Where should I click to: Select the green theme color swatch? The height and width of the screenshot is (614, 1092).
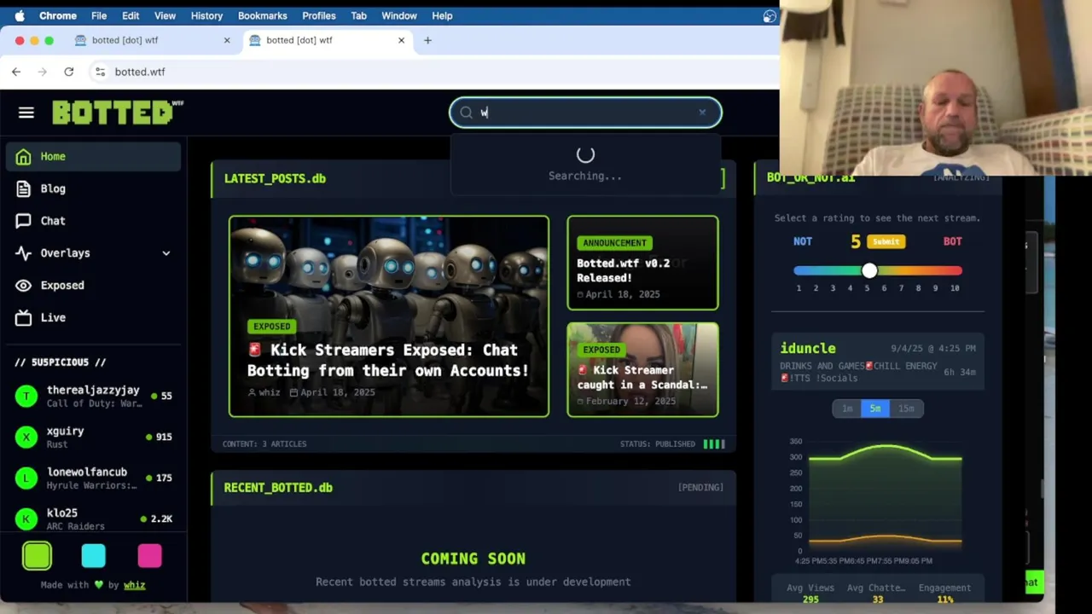[x=37, y=556]
